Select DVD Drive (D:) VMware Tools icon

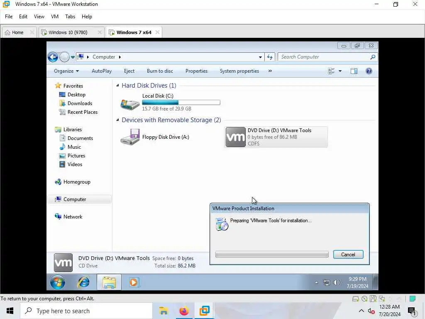236,137
